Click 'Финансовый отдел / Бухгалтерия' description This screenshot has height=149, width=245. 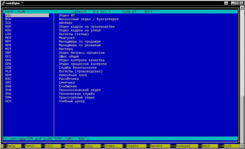pos(89,19)
